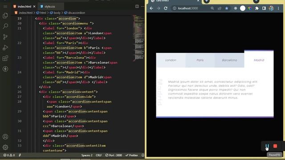This screenshot has width=285, height=160.
Task: Click html in the breadcrumb
Action: 43,13
